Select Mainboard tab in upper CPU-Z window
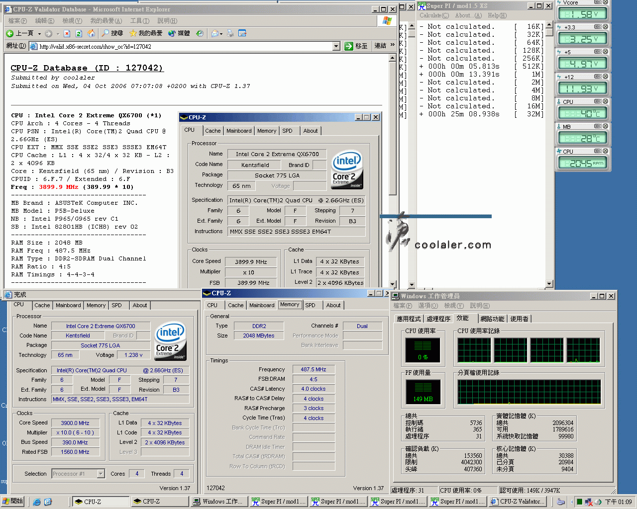The height and width of the screenshot is (509, 637). point(239,131)
